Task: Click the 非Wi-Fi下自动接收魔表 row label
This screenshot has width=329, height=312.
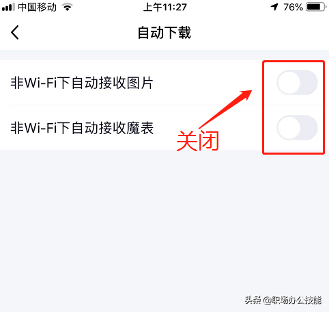Action: pyautogui.click(x=82, y=128)
